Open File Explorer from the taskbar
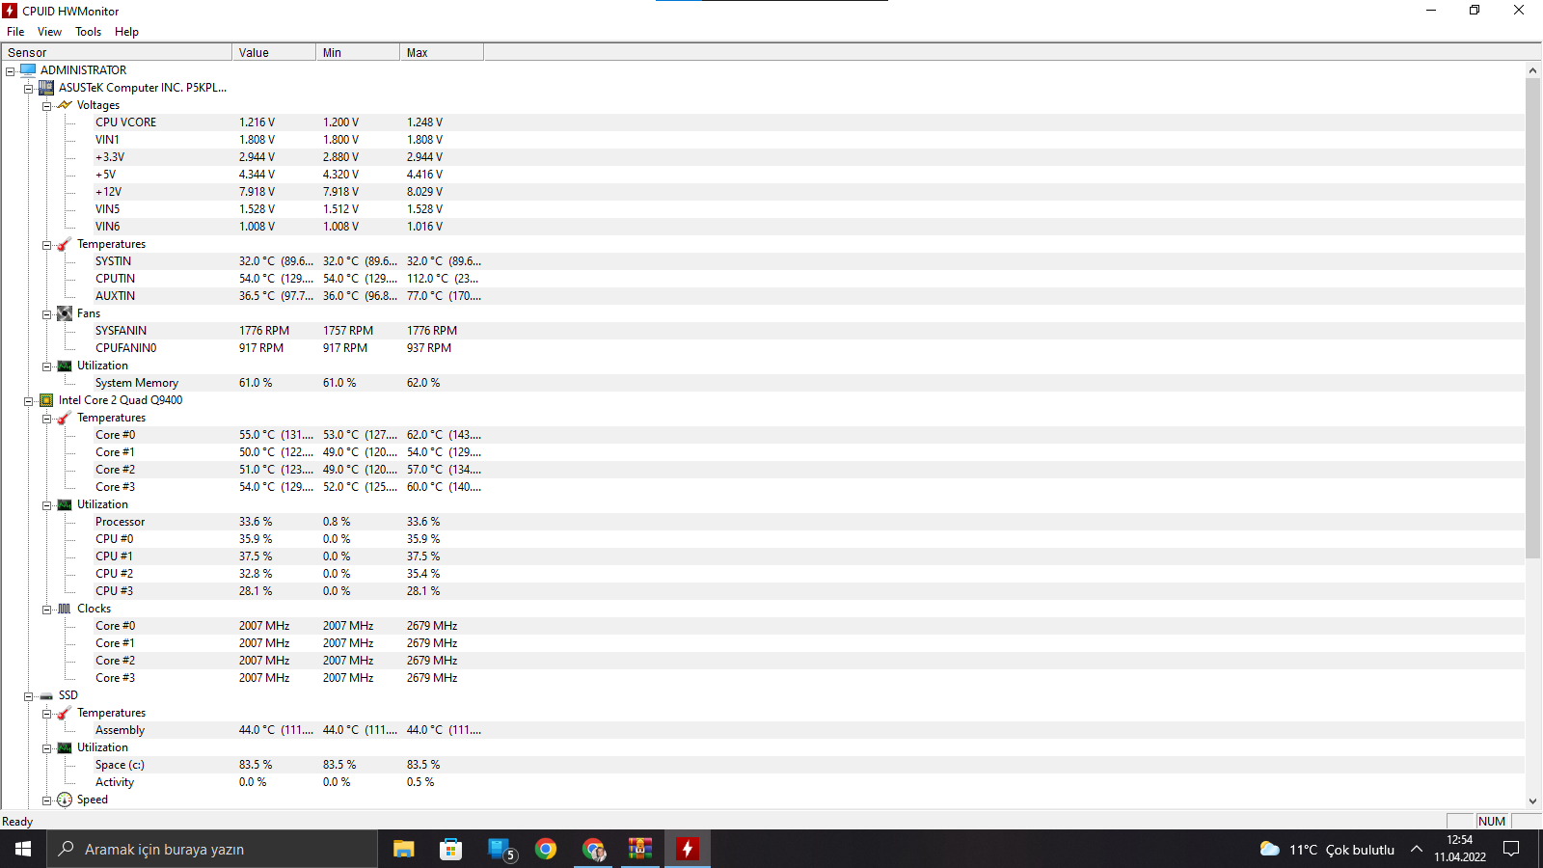This screenshot has width=1543, height=868. click(404, 849)
